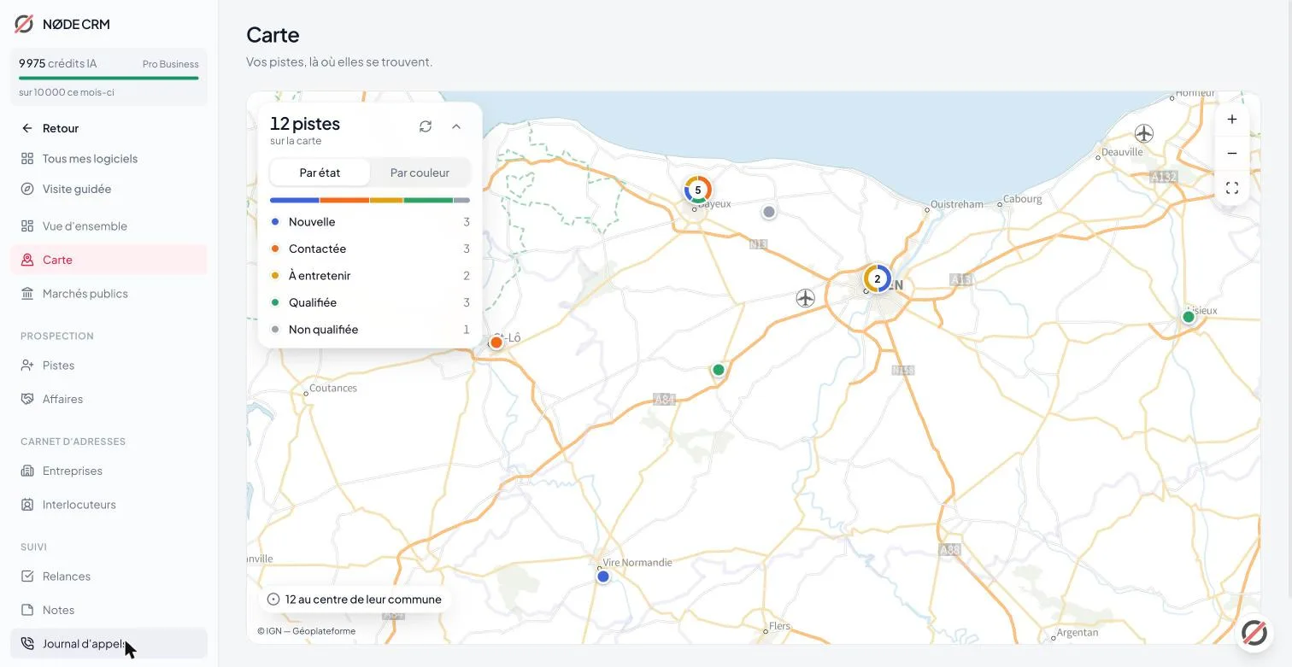This screenshot has width=1292, height=667.
Task: Zoom in on the map
Action: pos(1232,120)
